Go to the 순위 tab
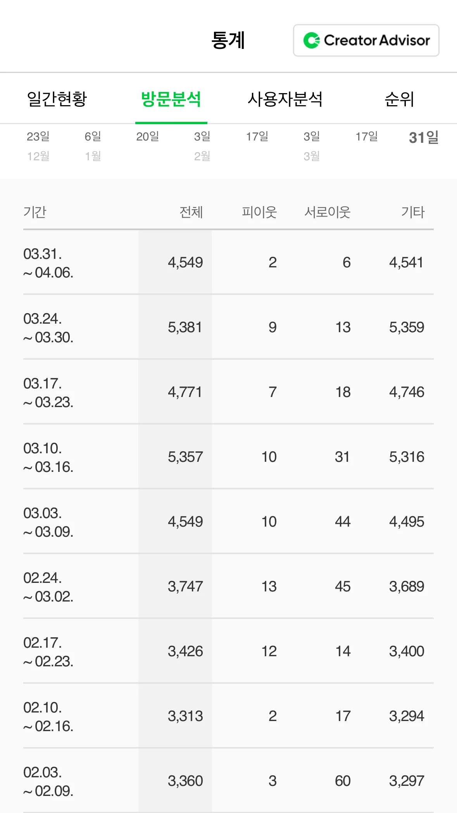This screenshot has height=813, width=457. pyautogui.click(x=399, y=99)
